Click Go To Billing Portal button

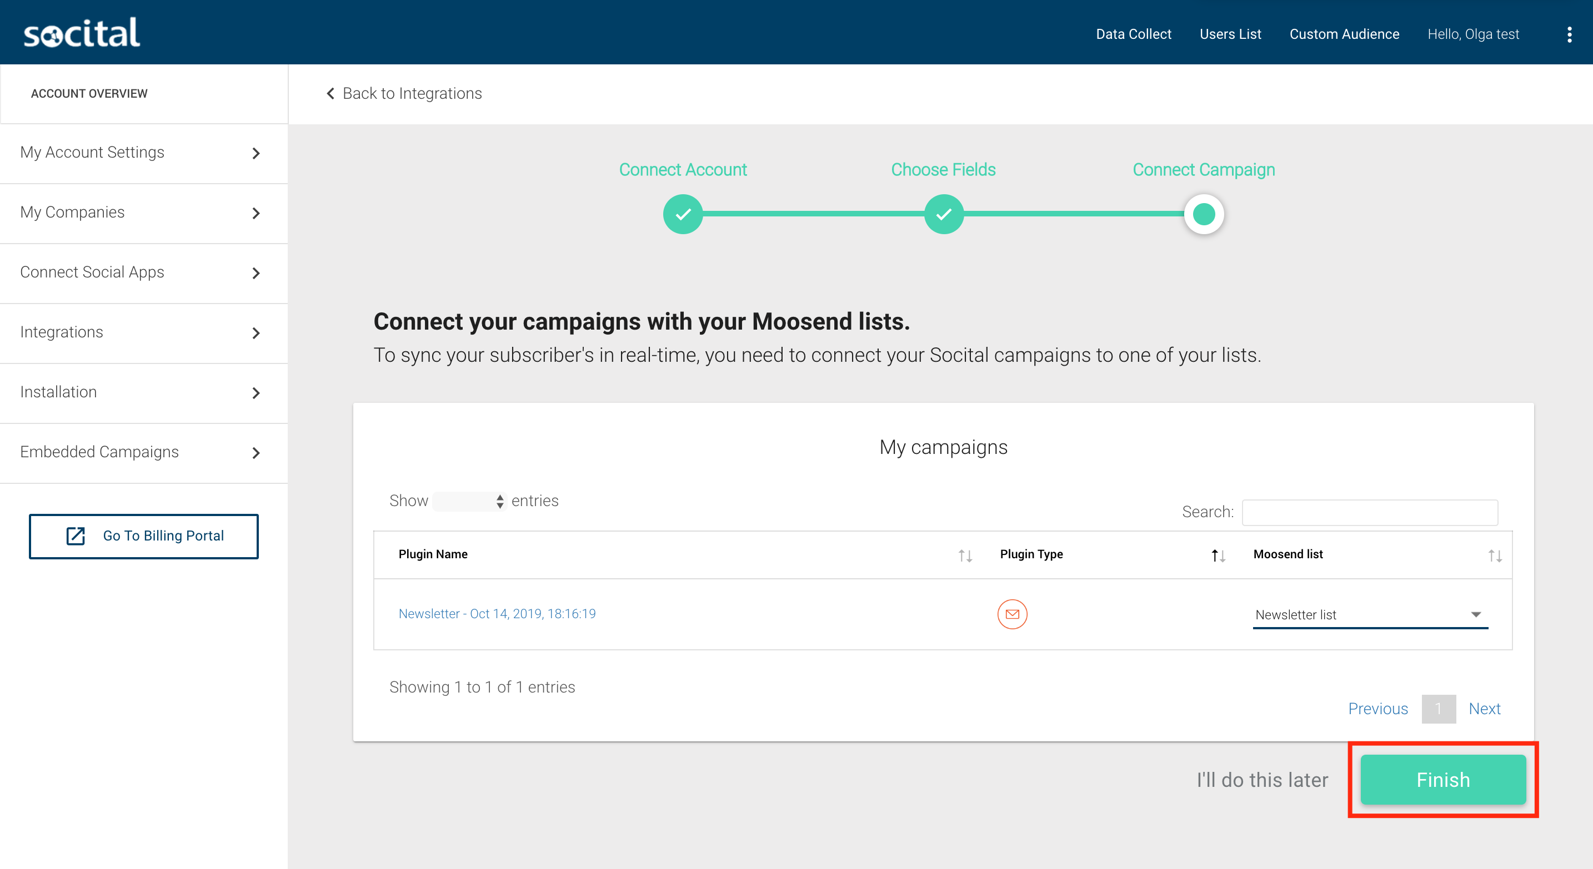coord(143,536)
